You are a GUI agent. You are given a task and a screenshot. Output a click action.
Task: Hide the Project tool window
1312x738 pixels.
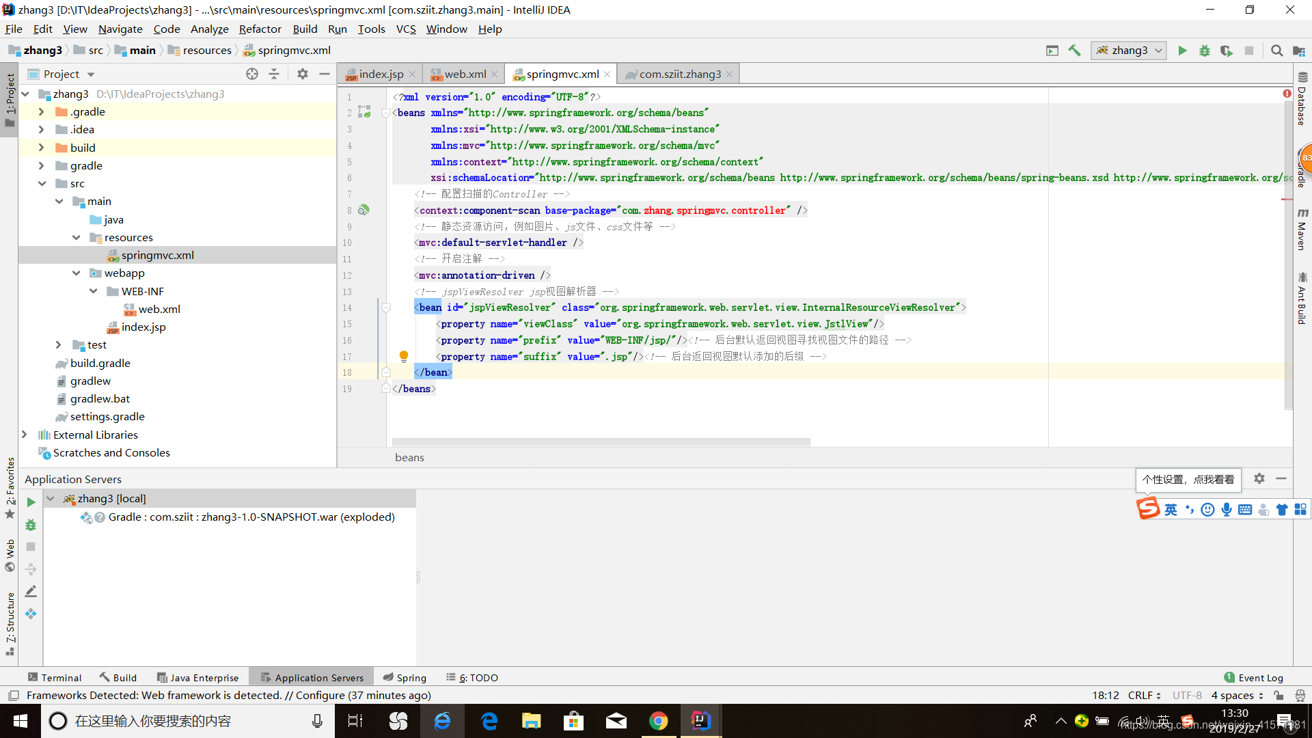click(x=325, y=74)
